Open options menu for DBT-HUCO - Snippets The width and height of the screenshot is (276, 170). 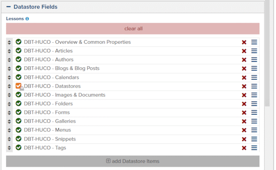[254, 139]
